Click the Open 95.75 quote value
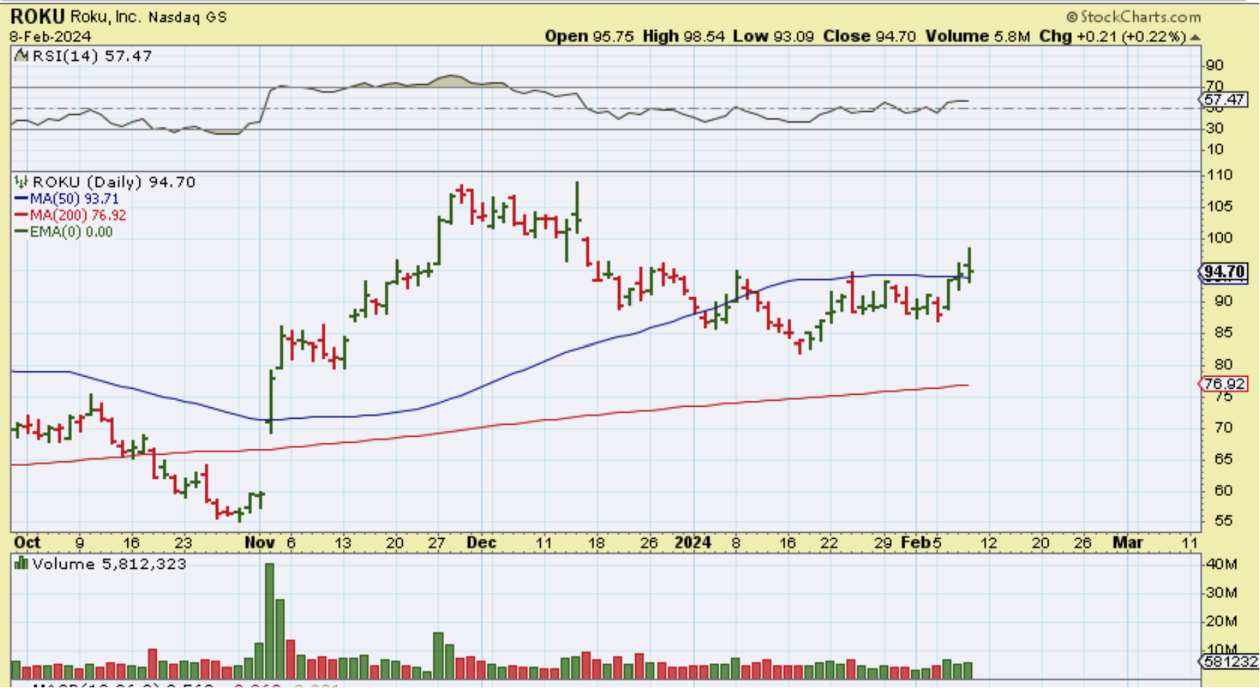The height and width of the screenshot is (688, 1260). click(589, 36)
